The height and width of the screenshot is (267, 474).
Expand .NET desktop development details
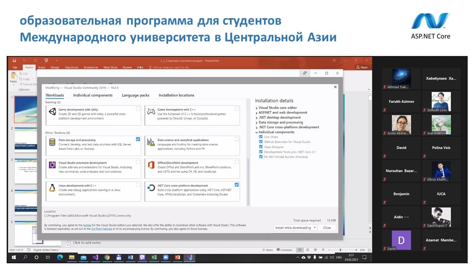(257, 118)
